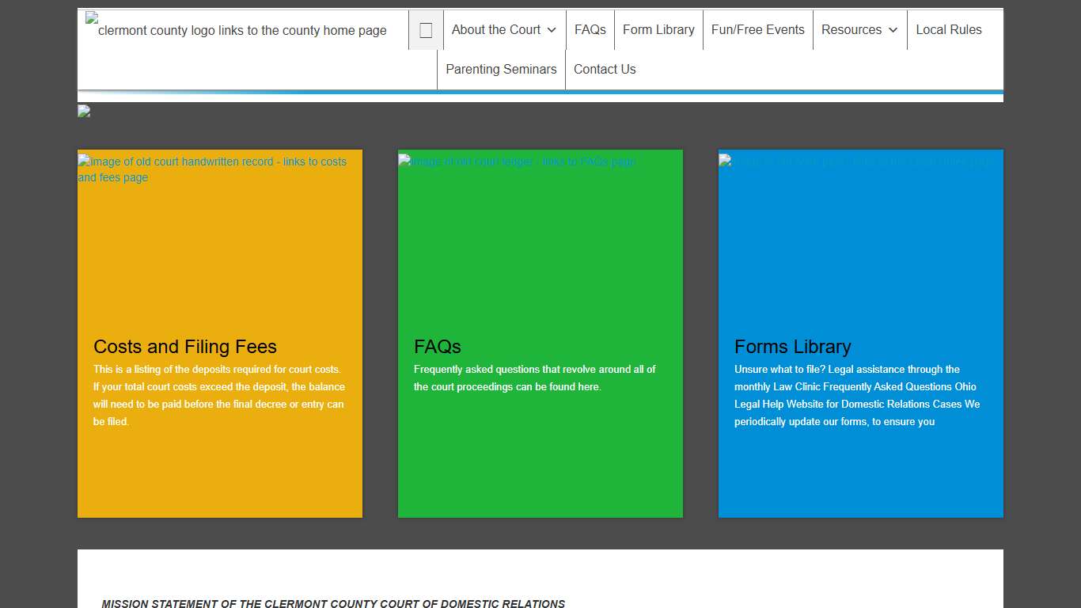The width and height of the screenshot is (1081, 608).
Task: Click the 'Frequently asked questions' description text
Action: pyautogui.click(x=534, y=378)
